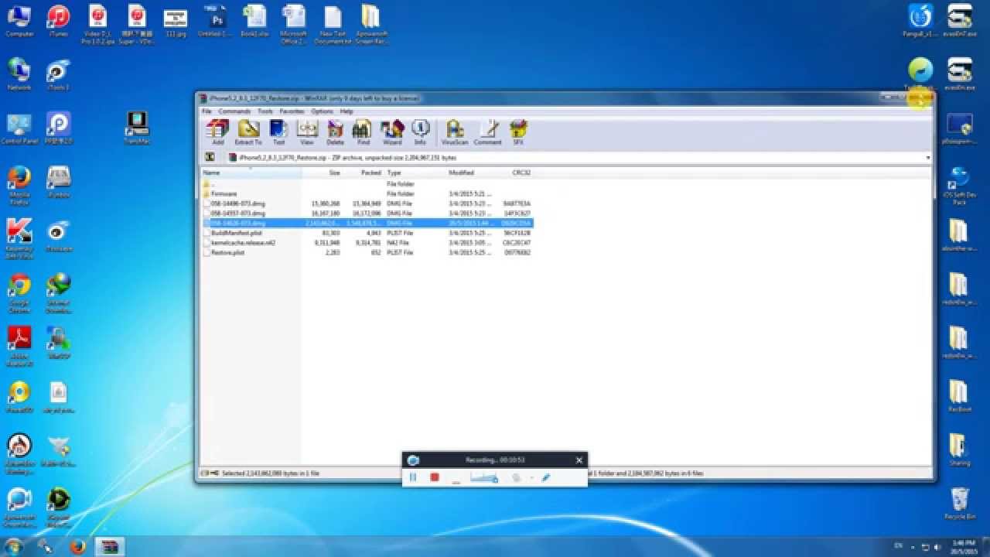Image resolution: width=990 pixels, height=557 pixels.
Task: Open the evasi0n7.exe desktop icon
Action: click(959, 21)
